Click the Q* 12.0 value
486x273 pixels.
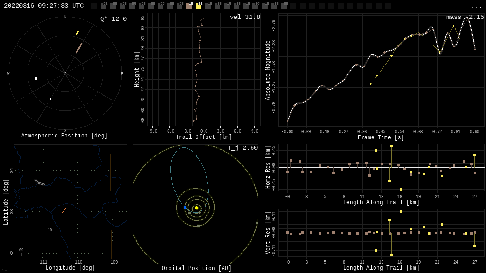[x=113, y=19]
